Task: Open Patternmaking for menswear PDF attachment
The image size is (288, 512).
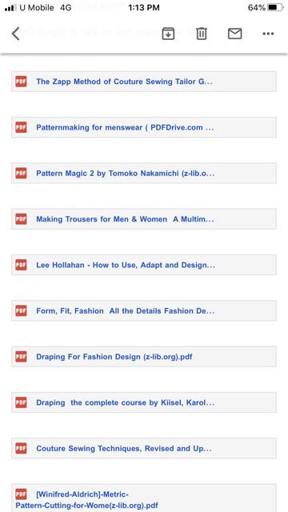Action: coord(144,127)
